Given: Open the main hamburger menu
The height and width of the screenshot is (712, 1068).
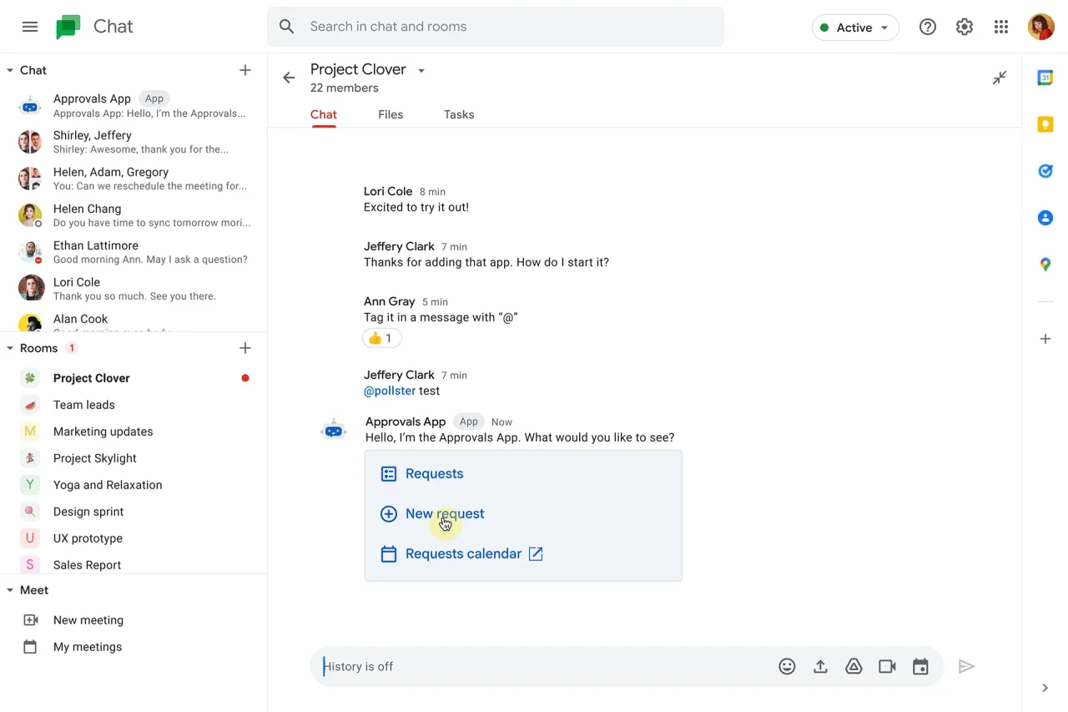Looking at the screenshot, I should 30,27.
